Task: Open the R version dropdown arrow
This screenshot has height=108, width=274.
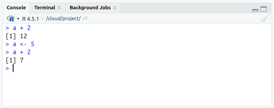Action: (x=18, y=19)
